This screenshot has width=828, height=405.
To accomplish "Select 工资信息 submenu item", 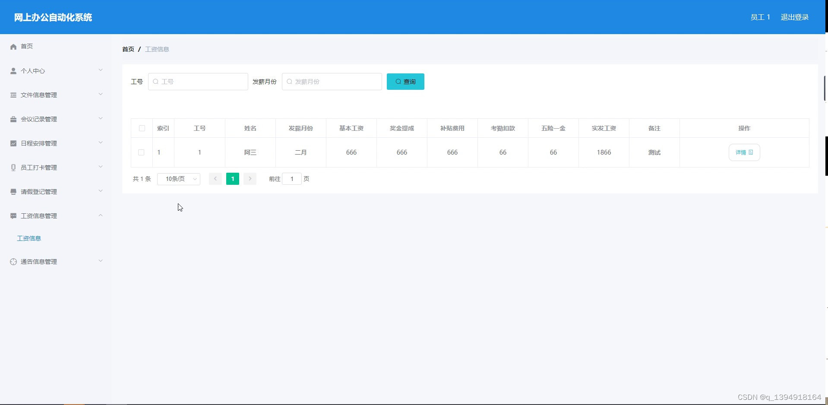I will (x=29, y=238).
